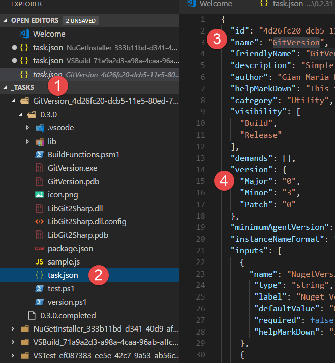Screen dimensions: 335x363
Task: Click the binary file icon of GitVersion.pdb
Action: click(x=39, y=182)
